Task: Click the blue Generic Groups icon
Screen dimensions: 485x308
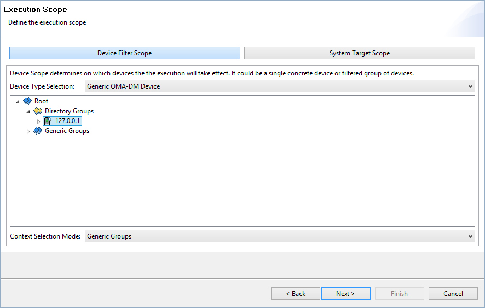Action: coord(38,131)
